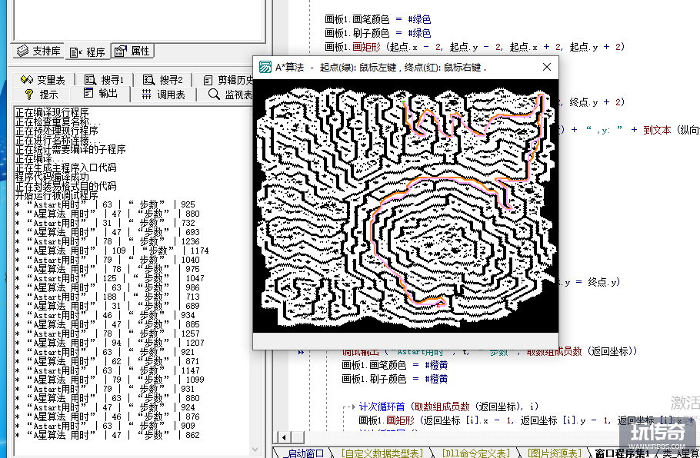Open the 支持库 tab
Image resolution: width=700 pixels, height=458 pixels.
(x=38, y=51)
